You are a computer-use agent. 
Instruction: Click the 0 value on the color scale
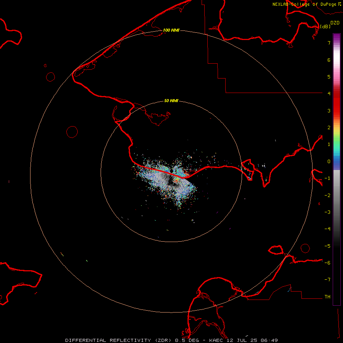tap(329, 162)
